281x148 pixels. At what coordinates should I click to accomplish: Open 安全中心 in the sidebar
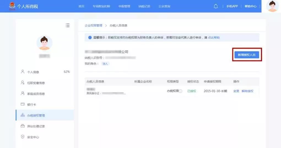33,137
